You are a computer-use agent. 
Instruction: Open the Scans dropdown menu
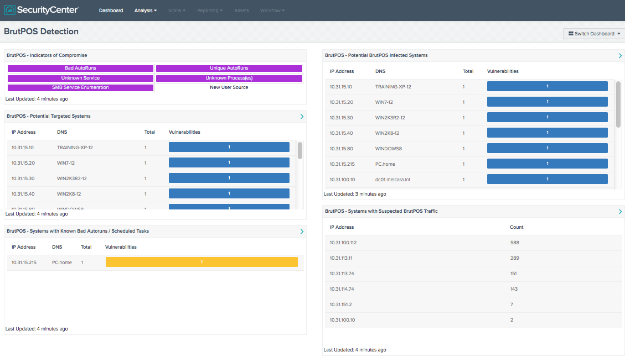tap(177, 11)
